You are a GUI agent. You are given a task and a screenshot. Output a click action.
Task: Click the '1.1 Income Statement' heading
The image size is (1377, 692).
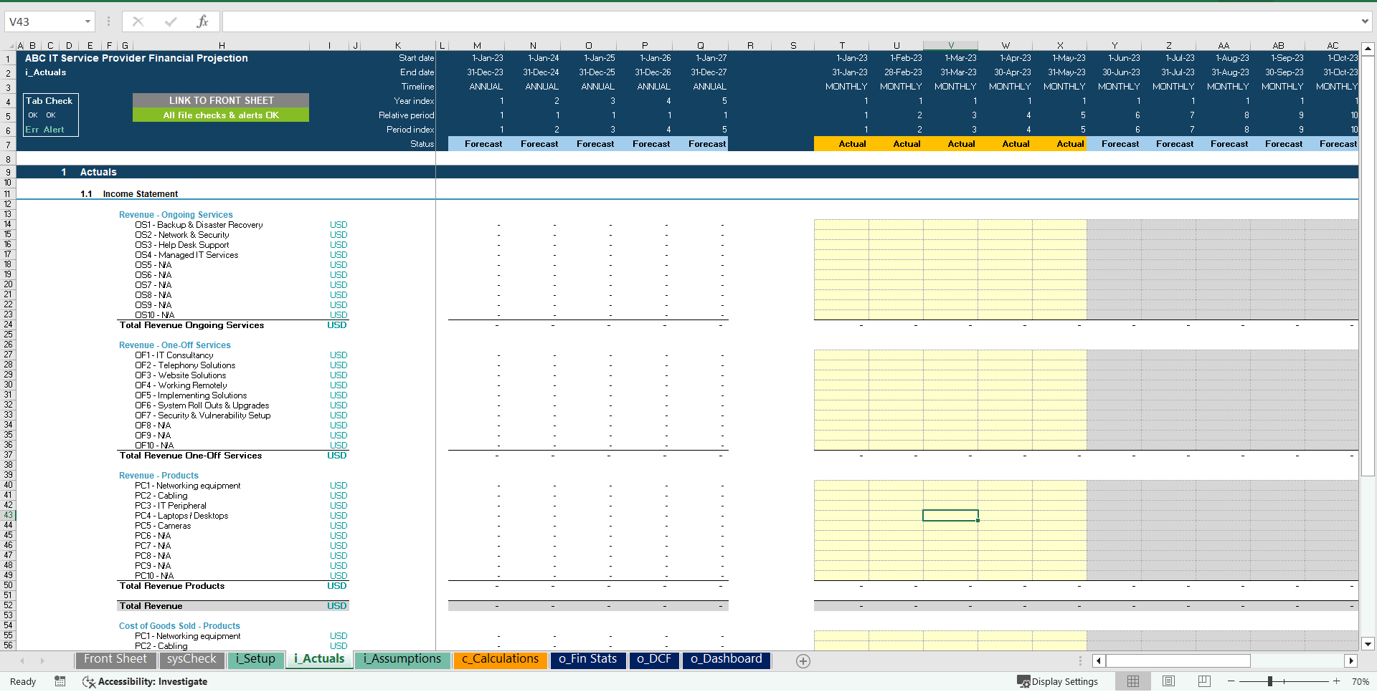point(129,194)
